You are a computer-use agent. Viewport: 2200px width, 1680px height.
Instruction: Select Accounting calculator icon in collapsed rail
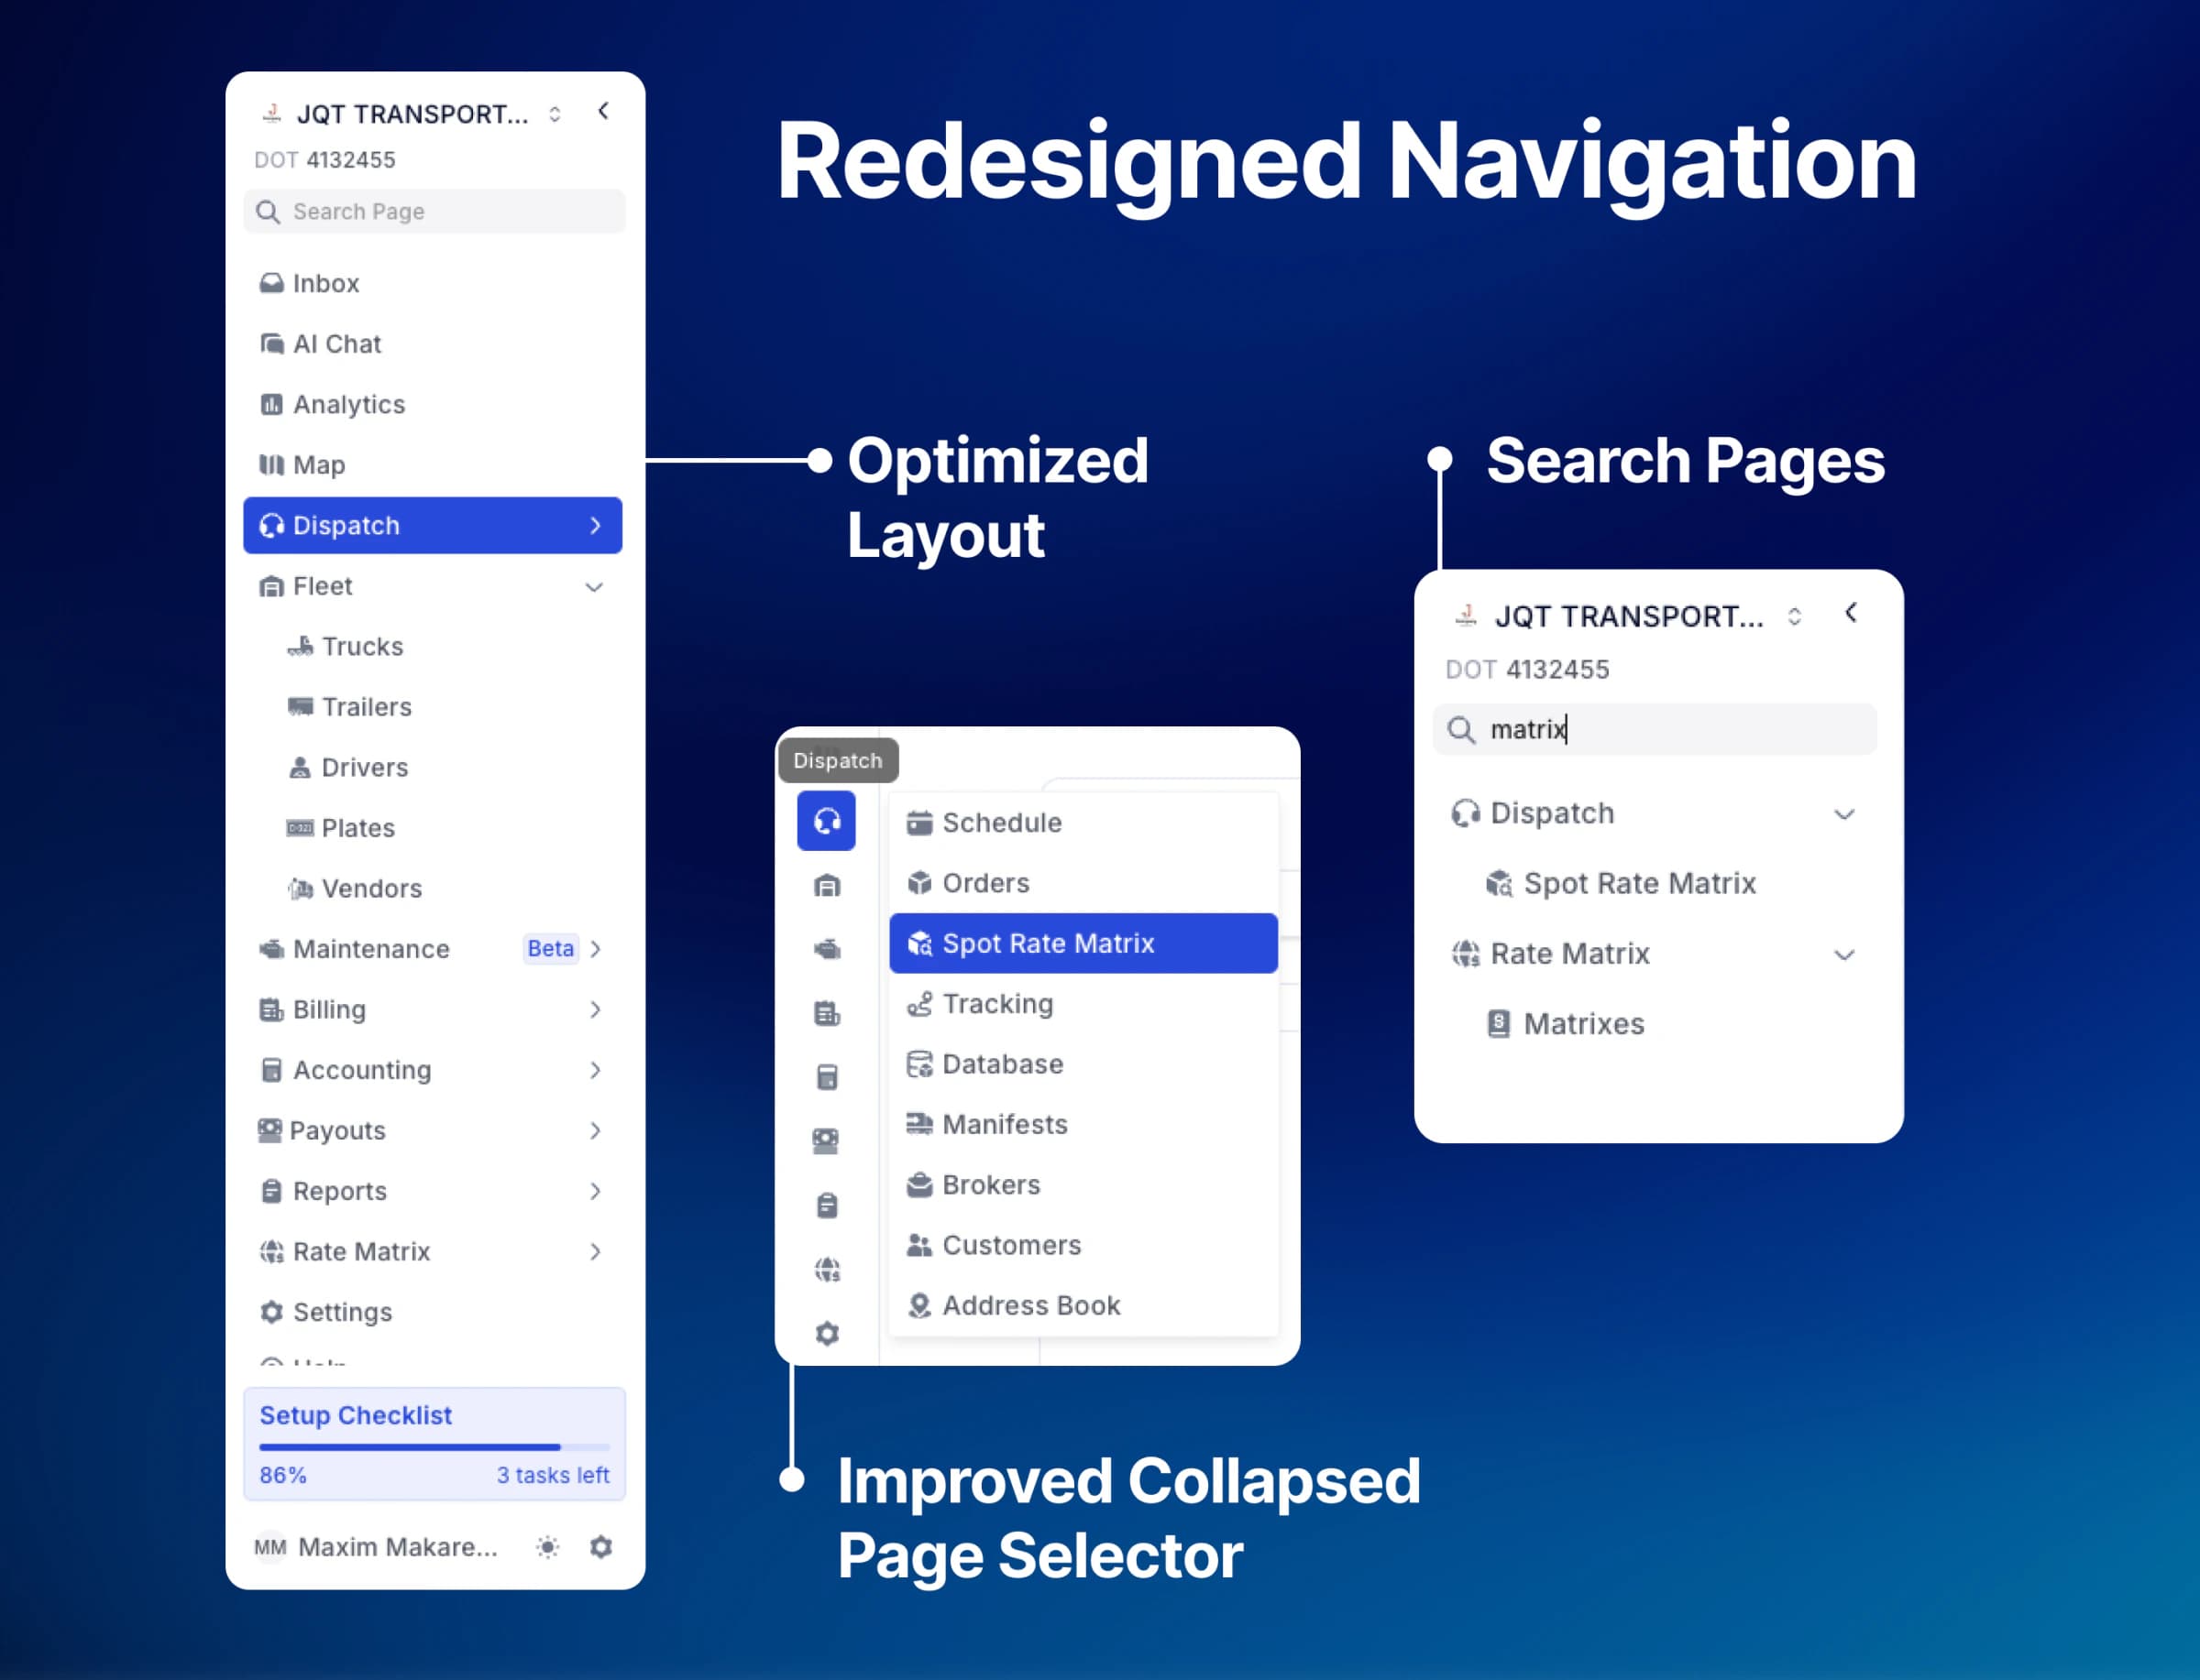(x=827, y=1077)
